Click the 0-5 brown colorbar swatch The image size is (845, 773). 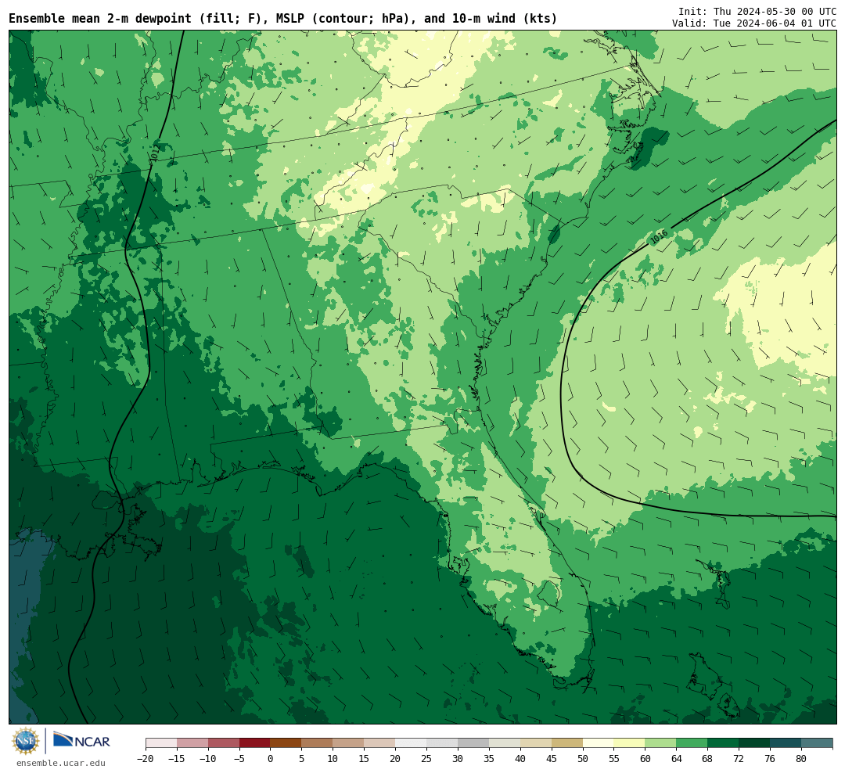coord(286,743)
